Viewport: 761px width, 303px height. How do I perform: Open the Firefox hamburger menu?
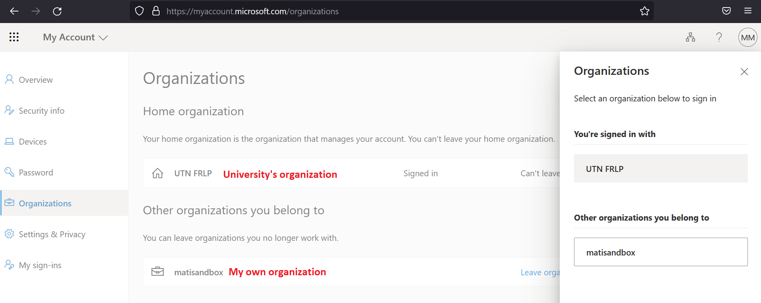click(748, 11)
